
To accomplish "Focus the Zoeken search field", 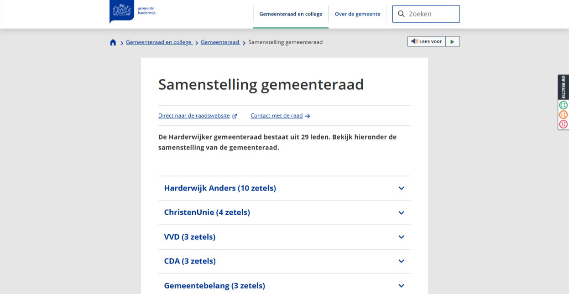I will point(426,14).
